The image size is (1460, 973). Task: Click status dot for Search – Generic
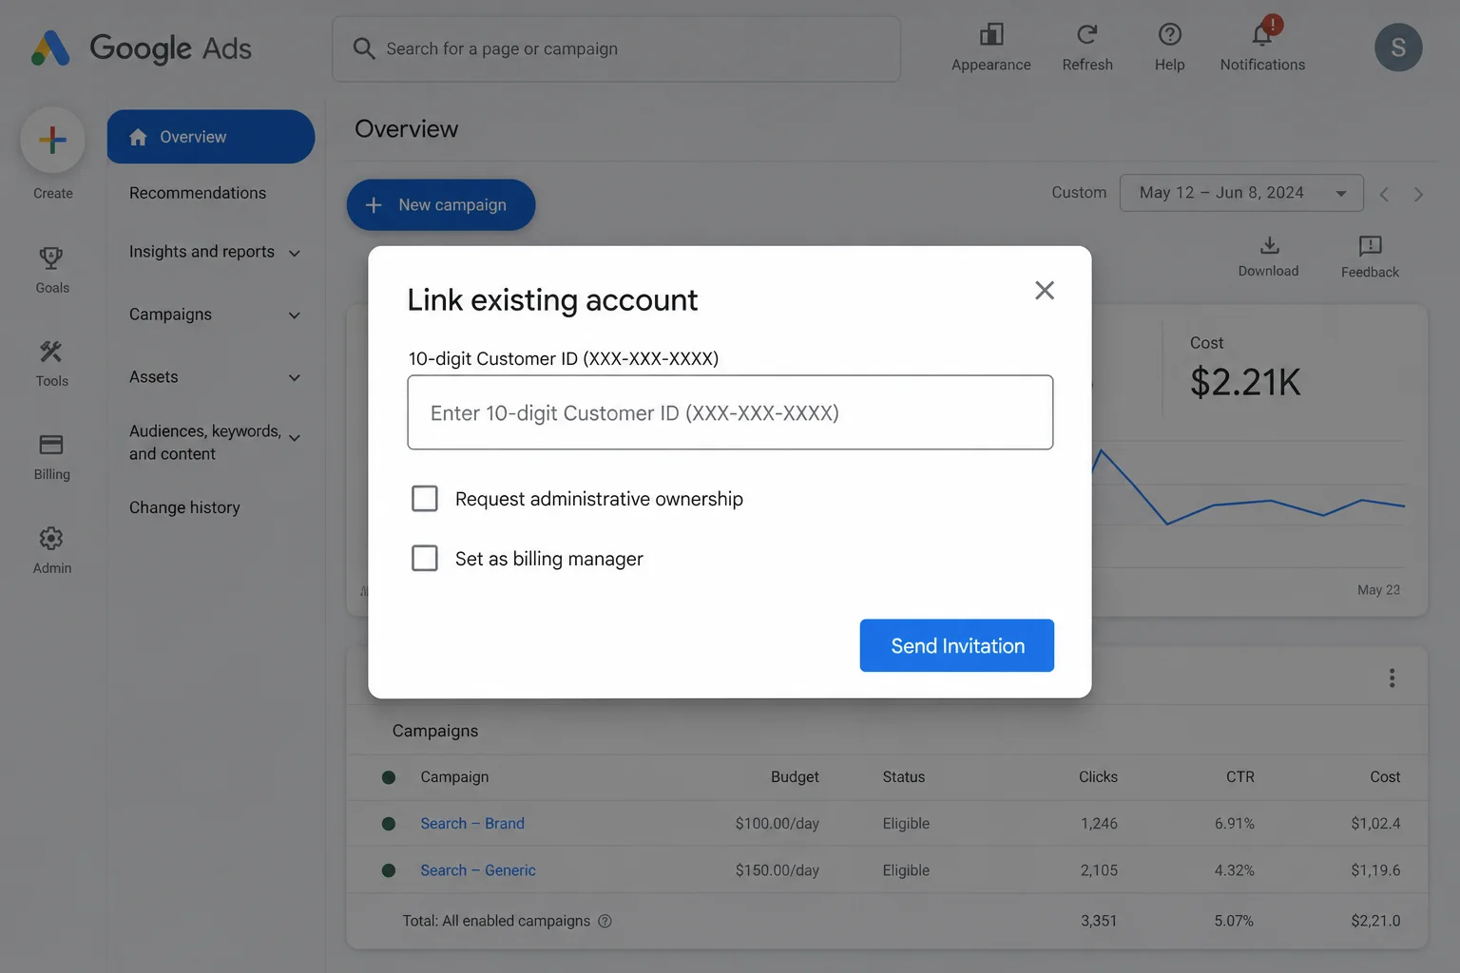point(389,870)
